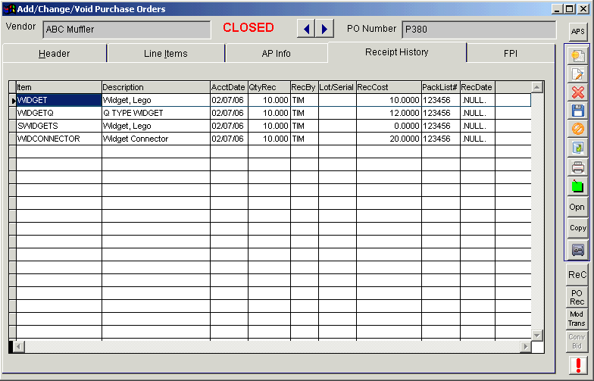The height and width of the screenshot is (381, 594).
Task: Click the orange cancel circle icon
Action: [577, 129]
